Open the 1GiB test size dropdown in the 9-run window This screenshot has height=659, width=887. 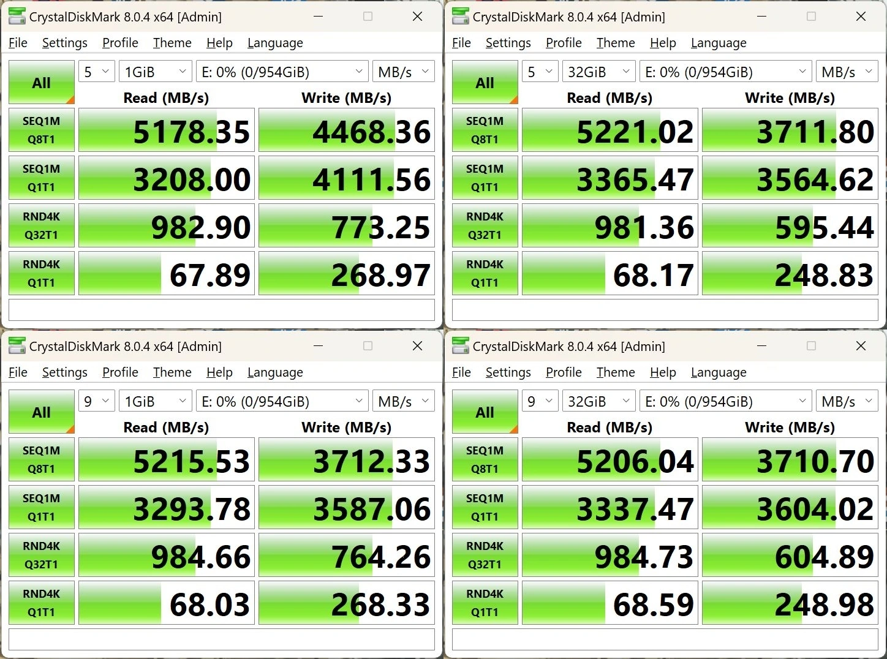[156, 401]
